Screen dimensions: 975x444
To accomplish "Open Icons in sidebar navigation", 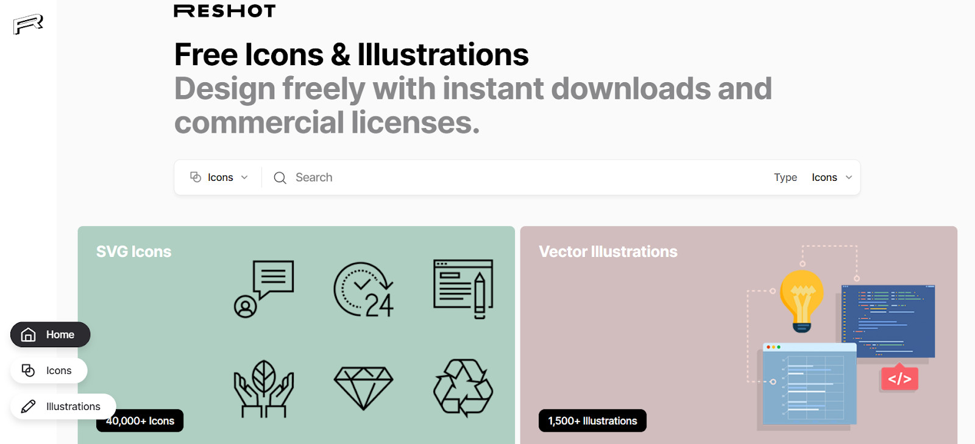I will click(49, 370).
